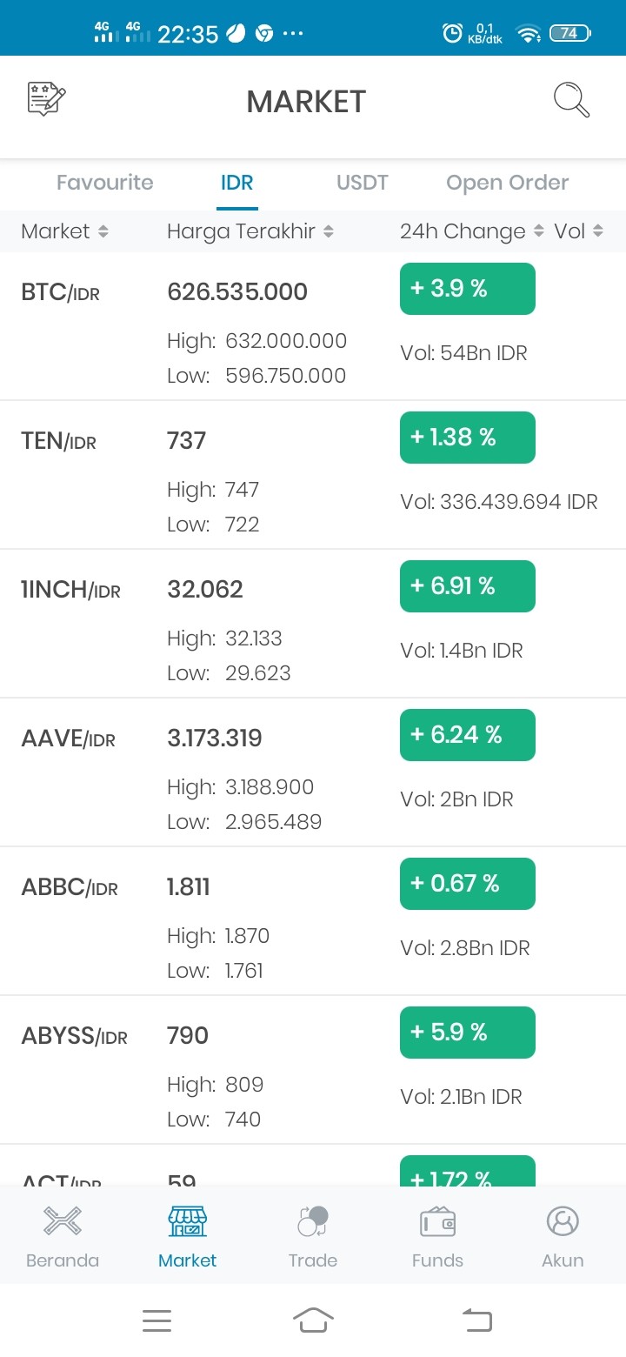Open the ABYSS/IDR market row
626x1357 pixels.
pos(313,1070)
